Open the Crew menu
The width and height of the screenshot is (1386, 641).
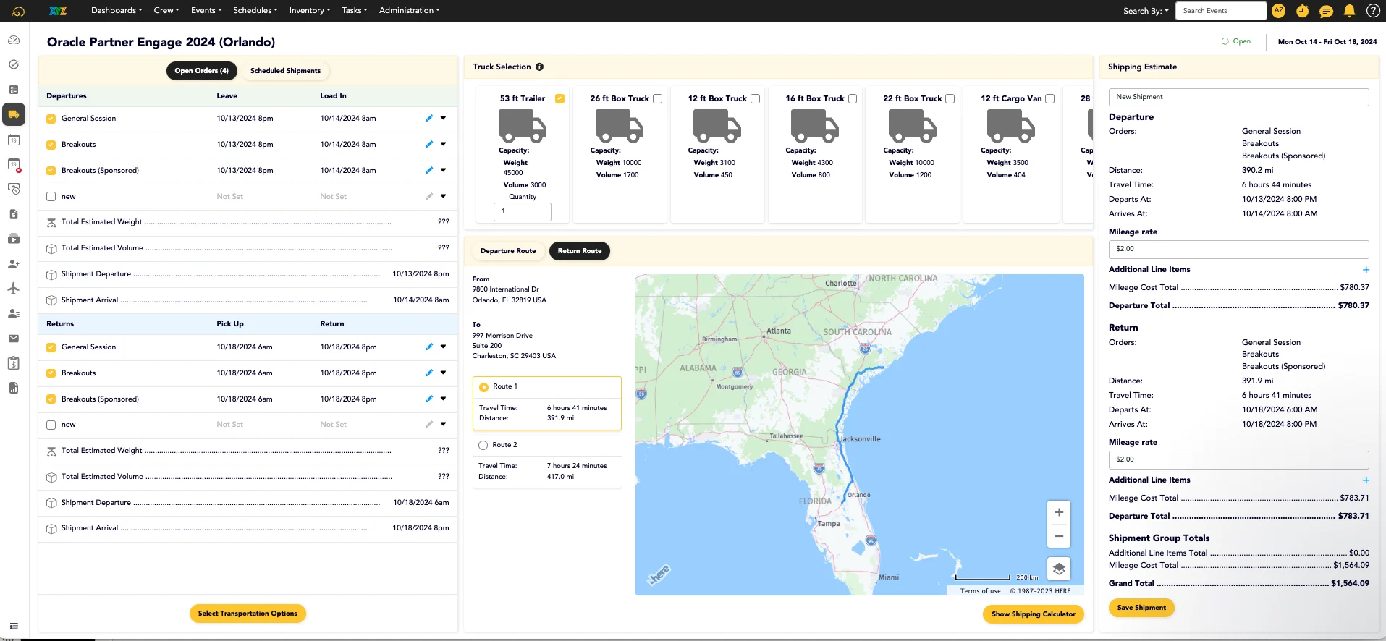click(166, 10)
